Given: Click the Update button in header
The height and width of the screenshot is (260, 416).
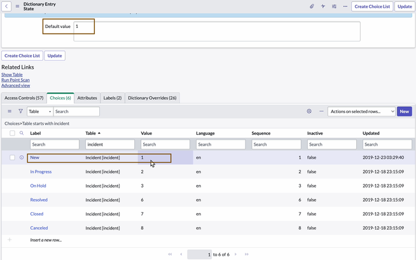Looking at the screenshot, I should point(405,6).
